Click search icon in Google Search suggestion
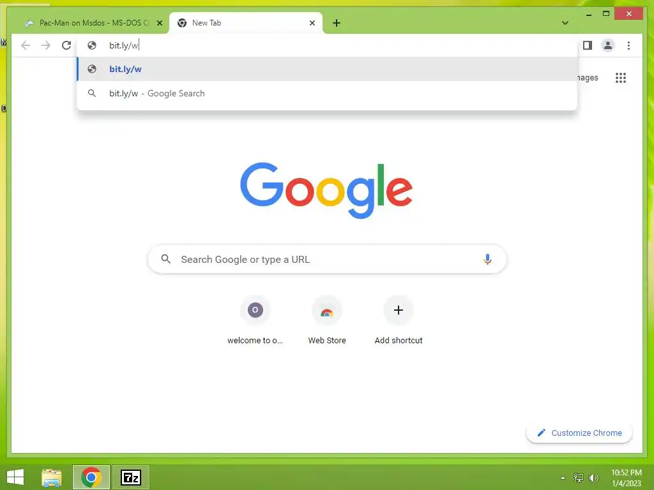This screenshot has height=490, width=654. pyautogui.click(x=92, y=93)
